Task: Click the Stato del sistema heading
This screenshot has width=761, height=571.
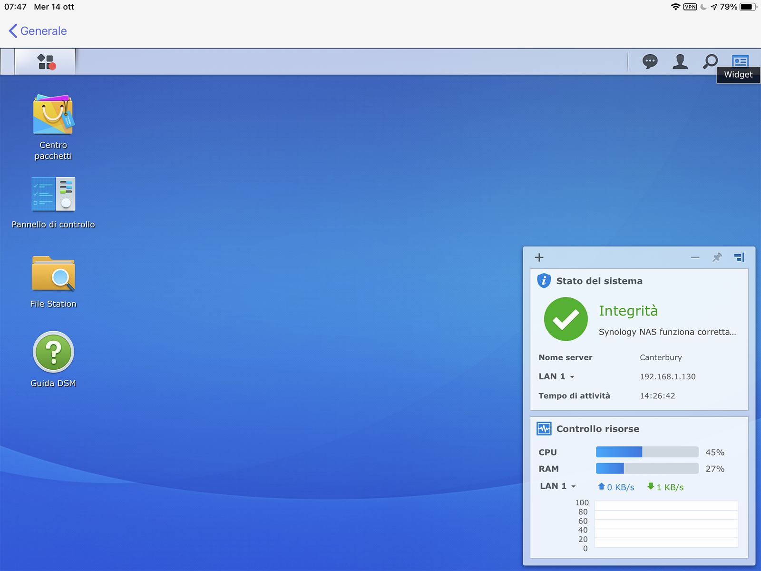Action: click(x=599, y=281)
